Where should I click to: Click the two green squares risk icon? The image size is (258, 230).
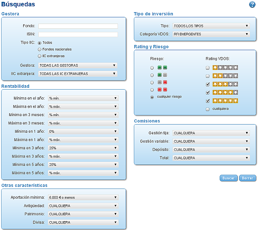click(162, 67)
